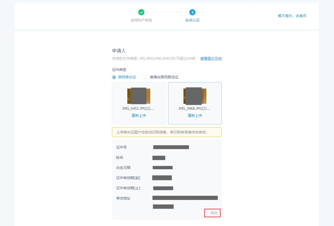The image size is (334, 226).
Task: Click the blue step 2 circle icon
Action: [x=192, y=12]
